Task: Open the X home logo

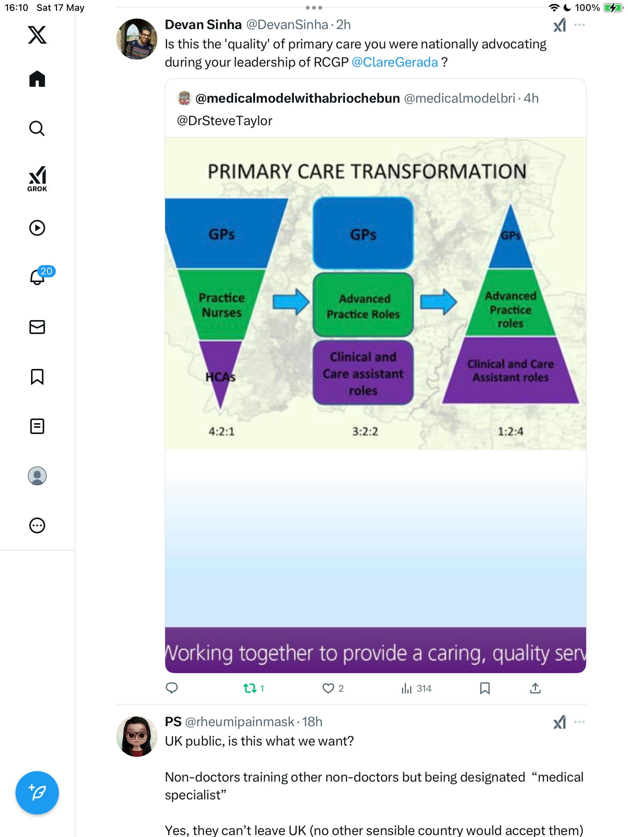Action: [x=37, y=35]
